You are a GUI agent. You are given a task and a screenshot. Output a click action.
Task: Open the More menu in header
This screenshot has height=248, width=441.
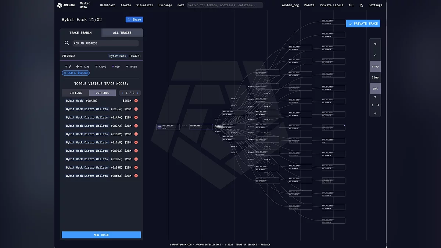point(181,5)
